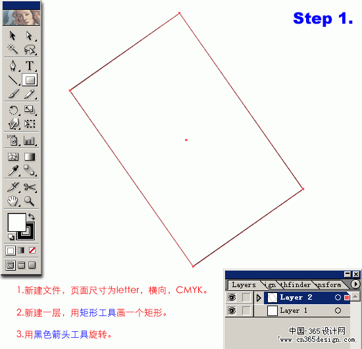The image size is (362, 349).
Task: Select the black arrow Selection tool
Action: pyautogui.click(x=13, y=36)
